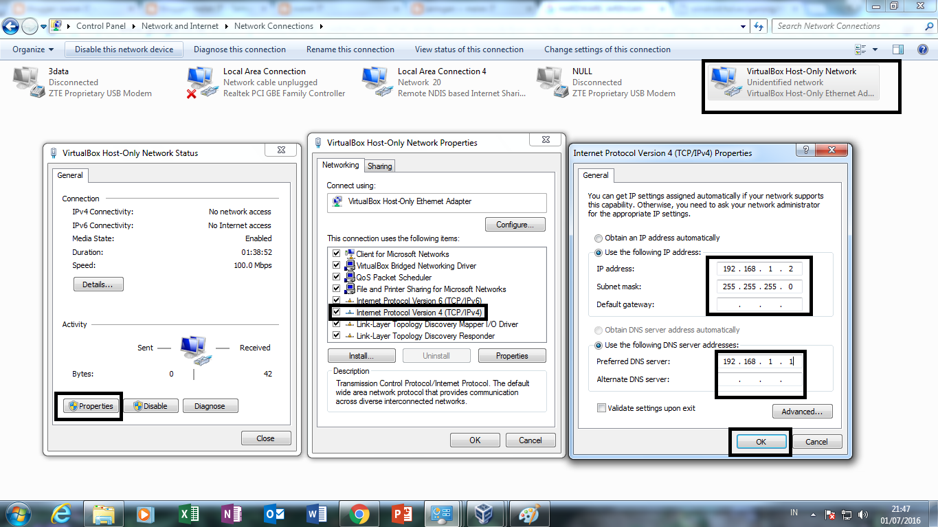Click the Install button
The height and width of the screenshot is (527, 938).
click(361, 356)
